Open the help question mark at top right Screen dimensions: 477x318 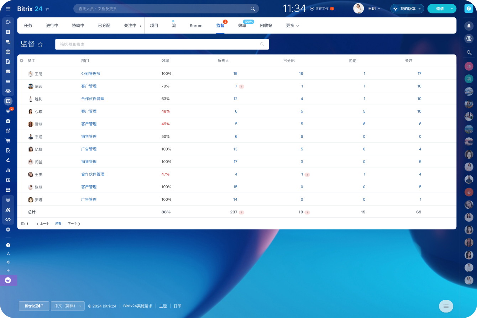tap(469, 9)
